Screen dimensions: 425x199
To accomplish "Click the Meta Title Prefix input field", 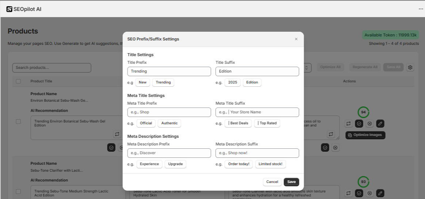I will 169,112.
